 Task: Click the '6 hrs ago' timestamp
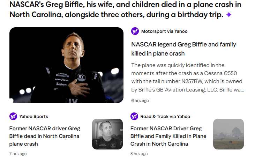tap(140, 101)
